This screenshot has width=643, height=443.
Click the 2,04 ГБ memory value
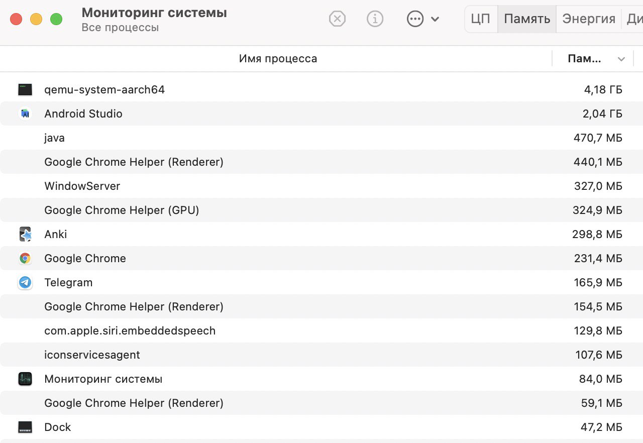click(602, 114)
